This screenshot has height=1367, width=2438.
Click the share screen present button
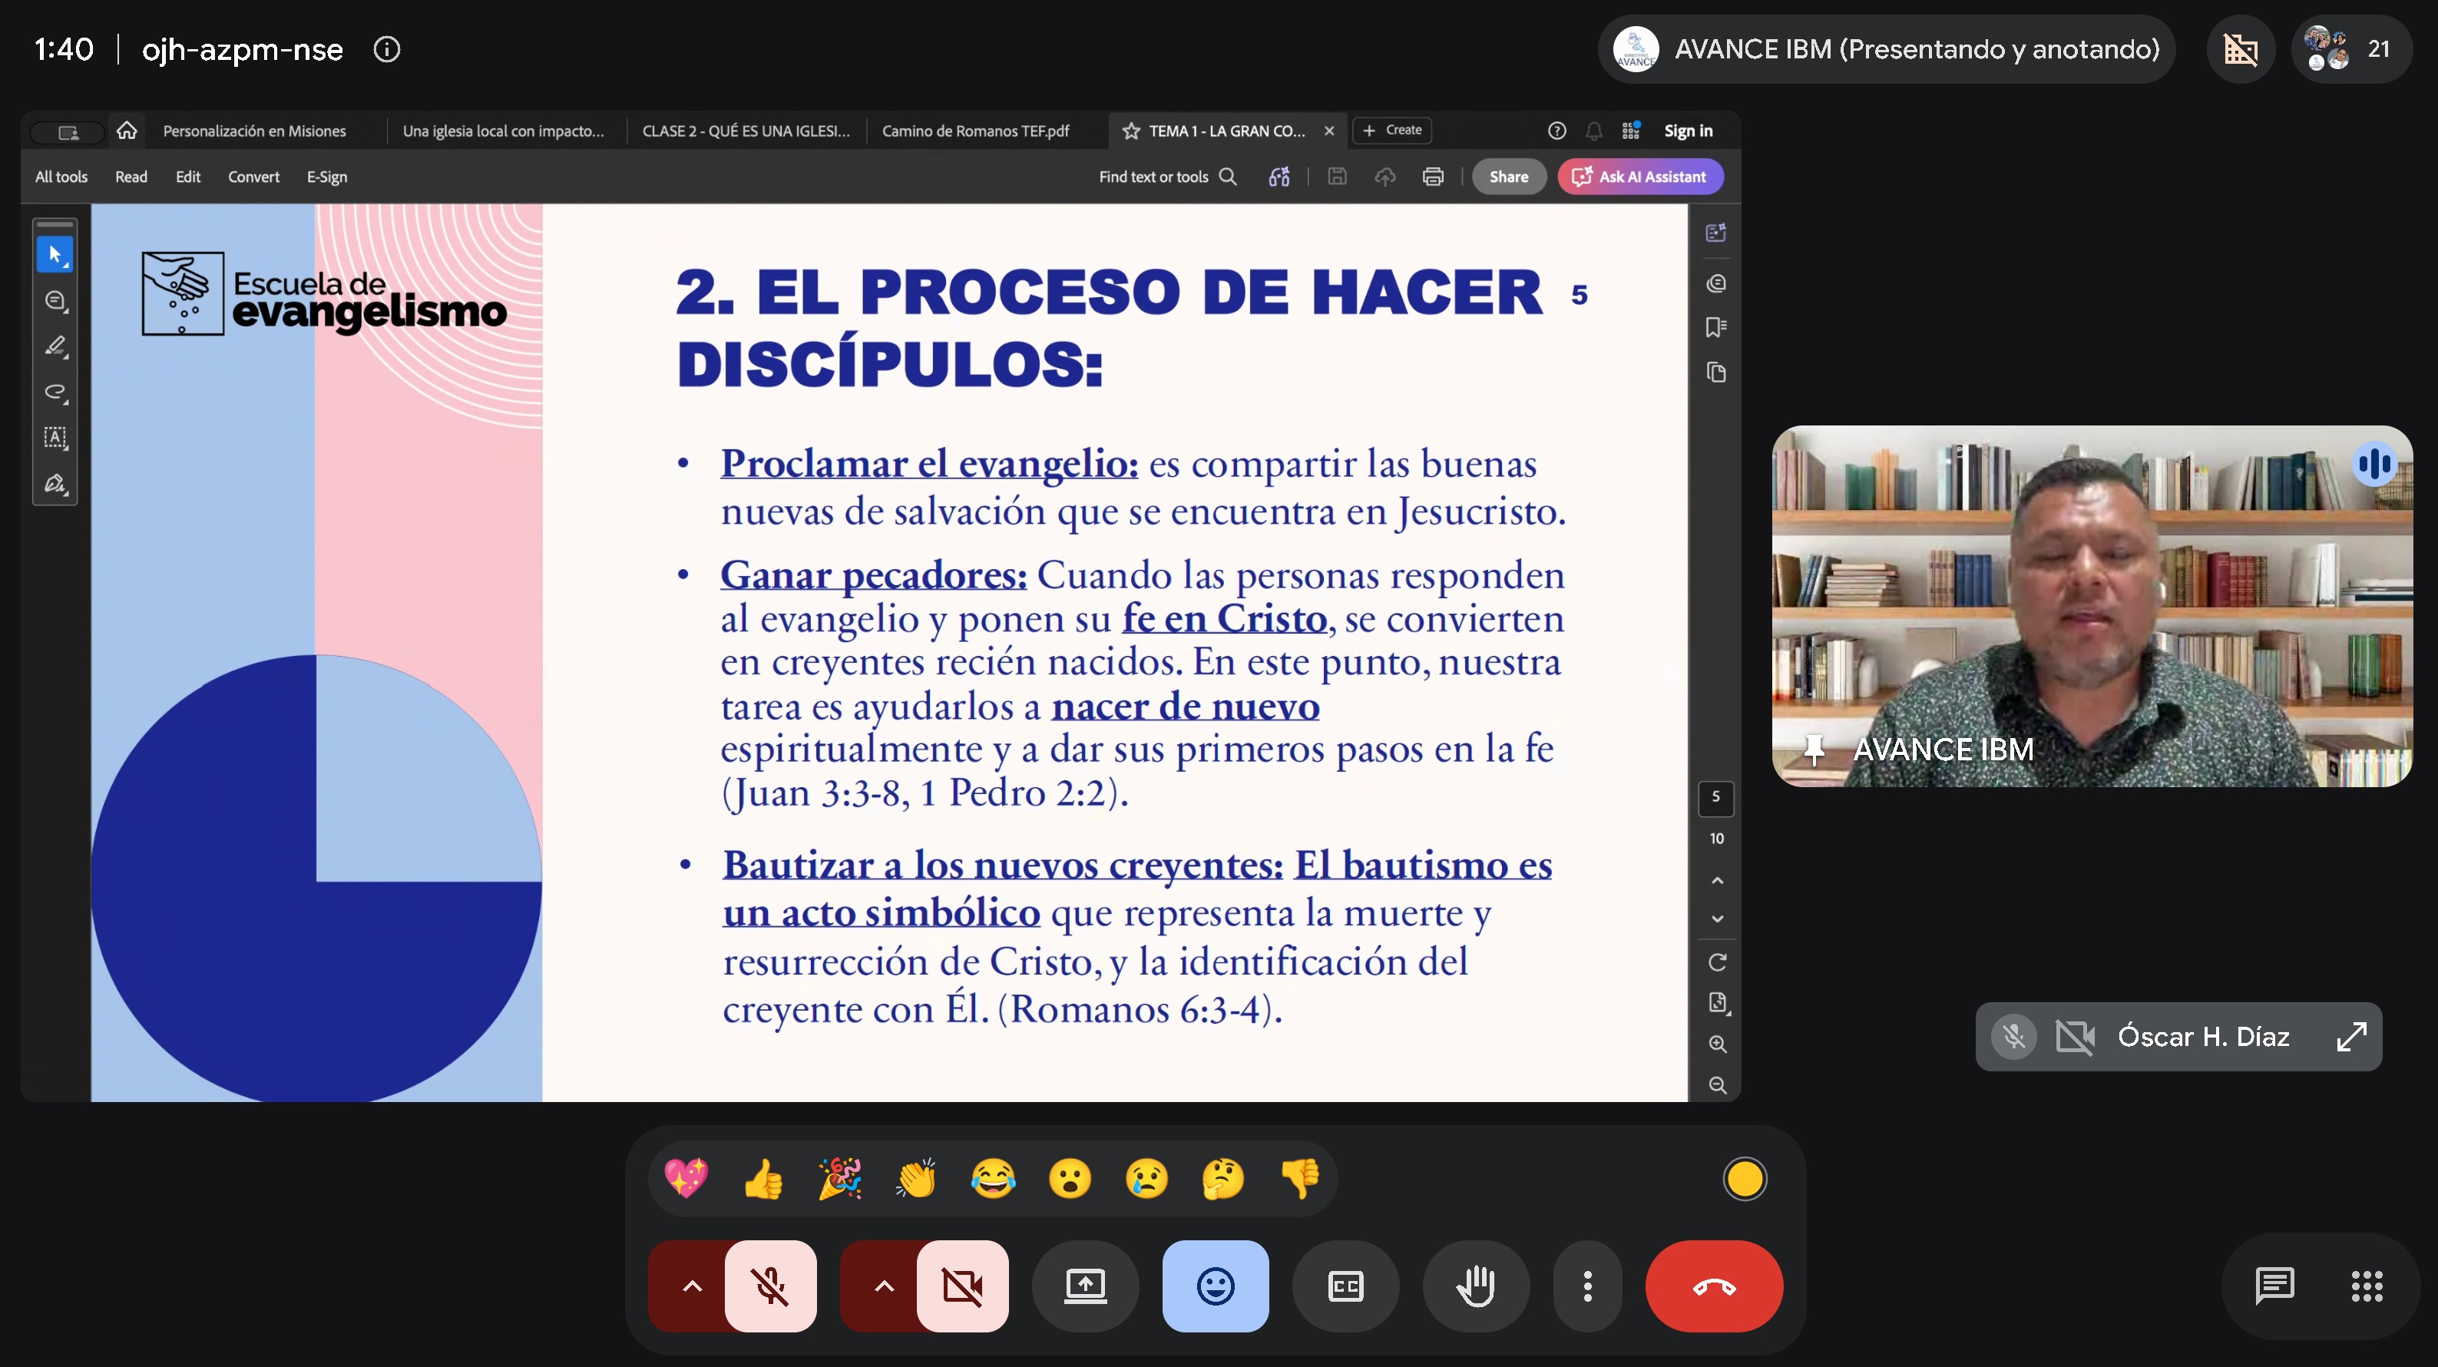[x=1084, y=1286]
